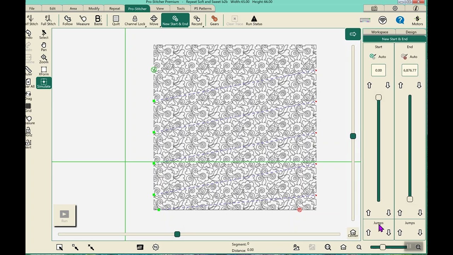
Task: Click the Center home button
Action: click(x=353, y=233)
